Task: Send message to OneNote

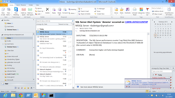Action: (127, 11)
